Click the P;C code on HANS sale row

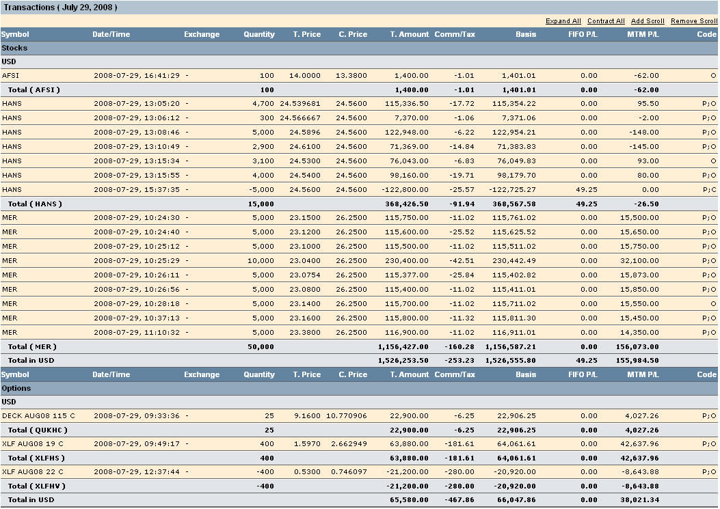click(709, 189)
